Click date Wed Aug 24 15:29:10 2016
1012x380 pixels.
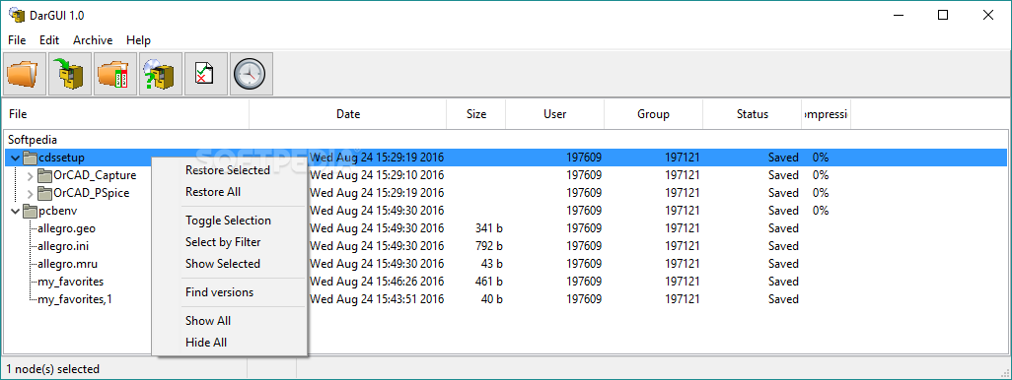[377, 175]
